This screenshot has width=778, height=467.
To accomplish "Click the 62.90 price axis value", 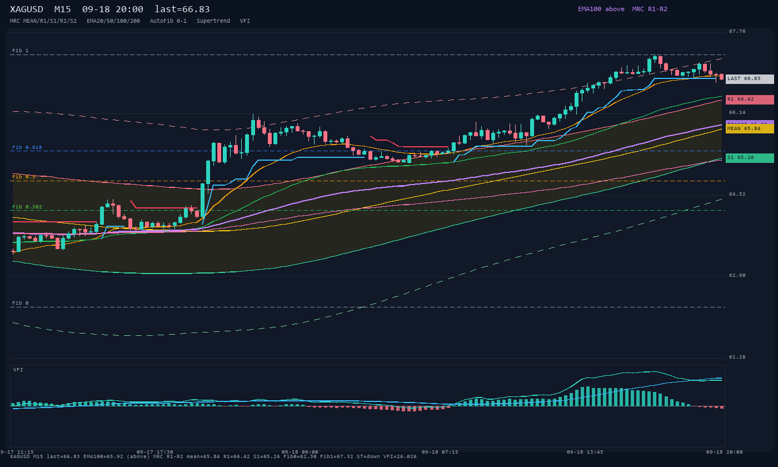I will tap(737, 275).
